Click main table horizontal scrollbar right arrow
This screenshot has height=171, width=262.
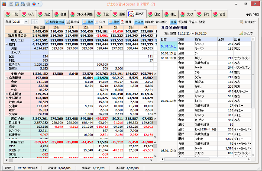151,160
